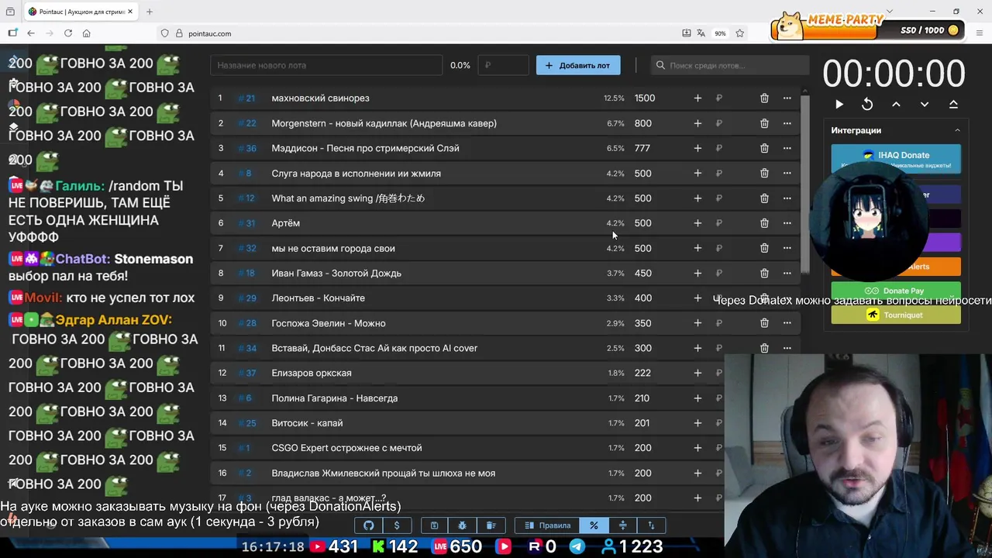The width and height of the screenshot is (992, 558).
Task: Click the underlined up arrow timer button
Action: 953,104
